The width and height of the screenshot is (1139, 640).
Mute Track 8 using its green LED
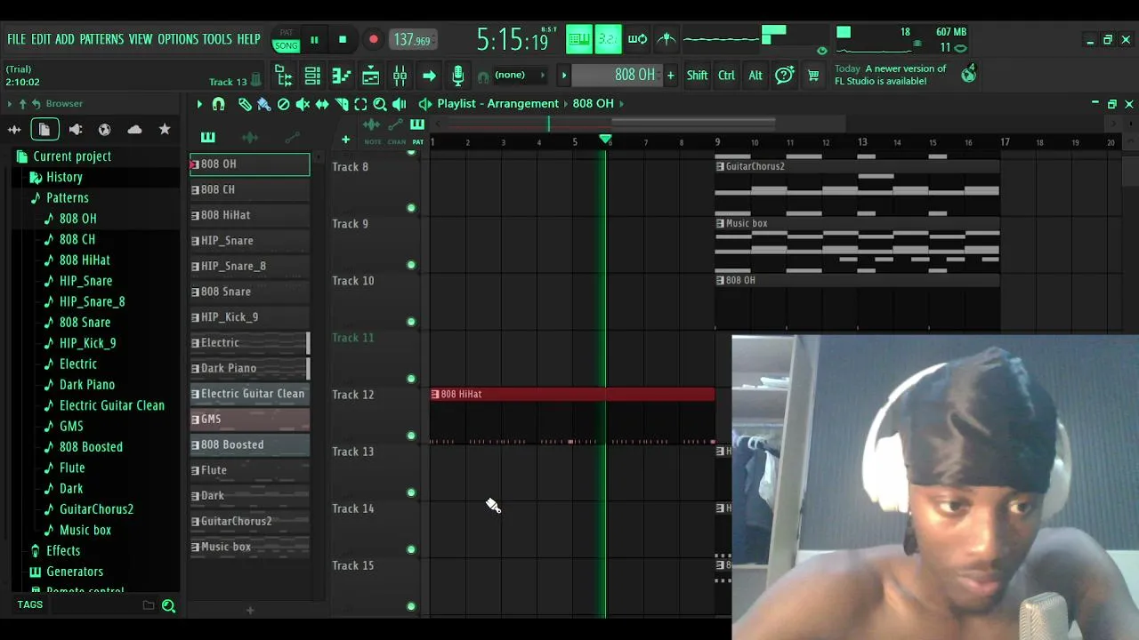(x=411, y=208)
